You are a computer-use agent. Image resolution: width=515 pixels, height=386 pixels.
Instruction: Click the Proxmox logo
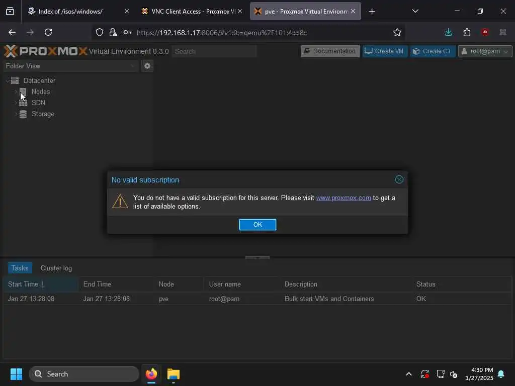(x=46, y=51)
